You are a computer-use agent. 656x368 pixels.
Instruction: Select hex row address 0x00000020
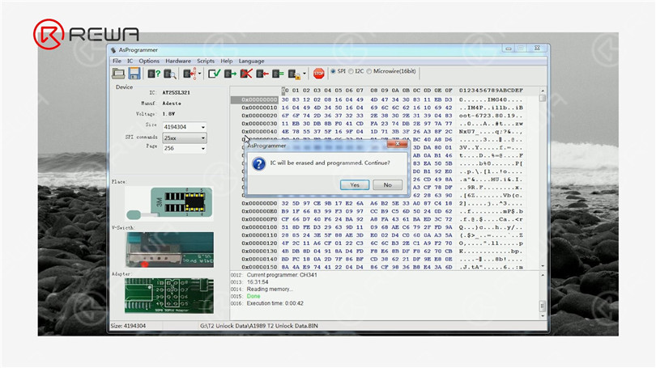click(259, 116)
